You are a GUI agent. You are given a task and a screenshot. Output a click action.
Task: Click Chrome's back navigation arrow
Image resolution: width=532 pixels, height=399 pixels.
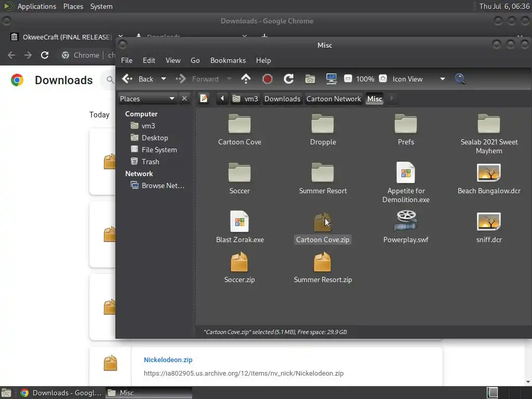(11, 55)
